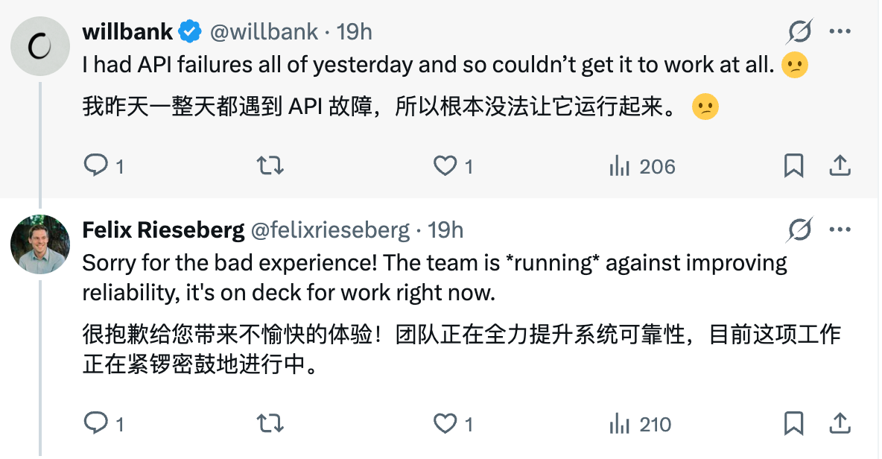
Task: Bookmark willbank's tweet
Action: point(793,165)
